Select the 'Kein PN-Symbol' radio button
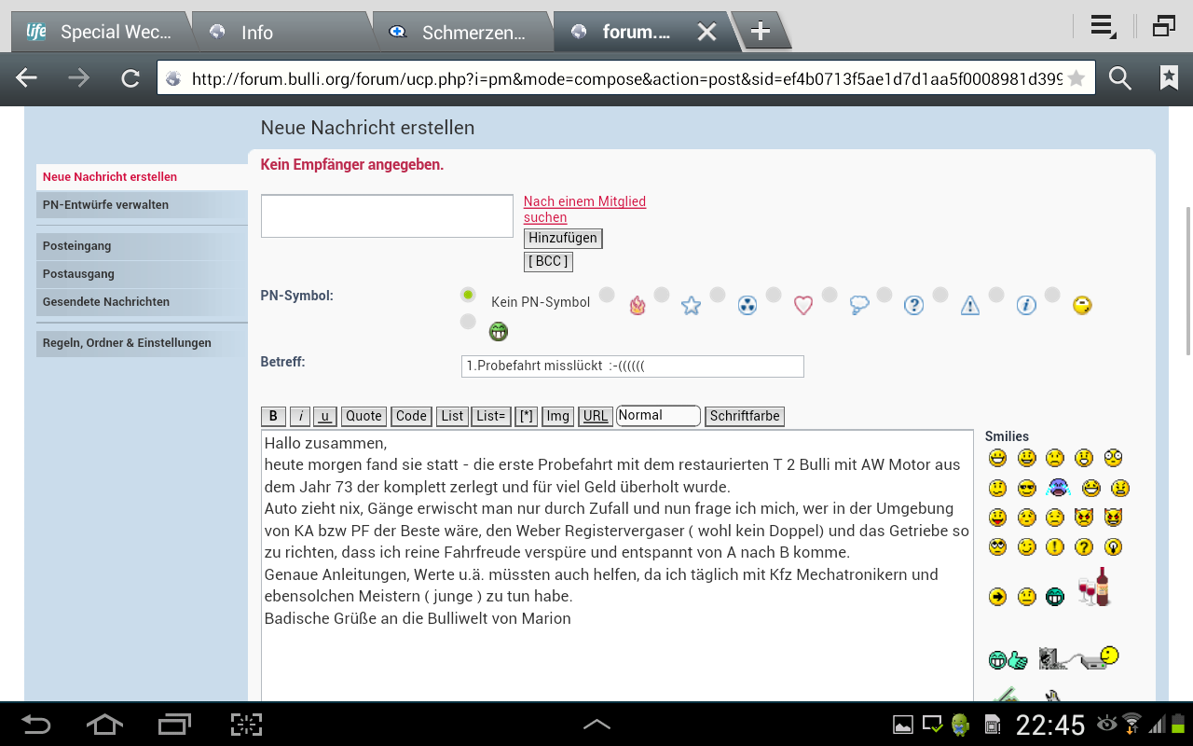 [468, 296]
